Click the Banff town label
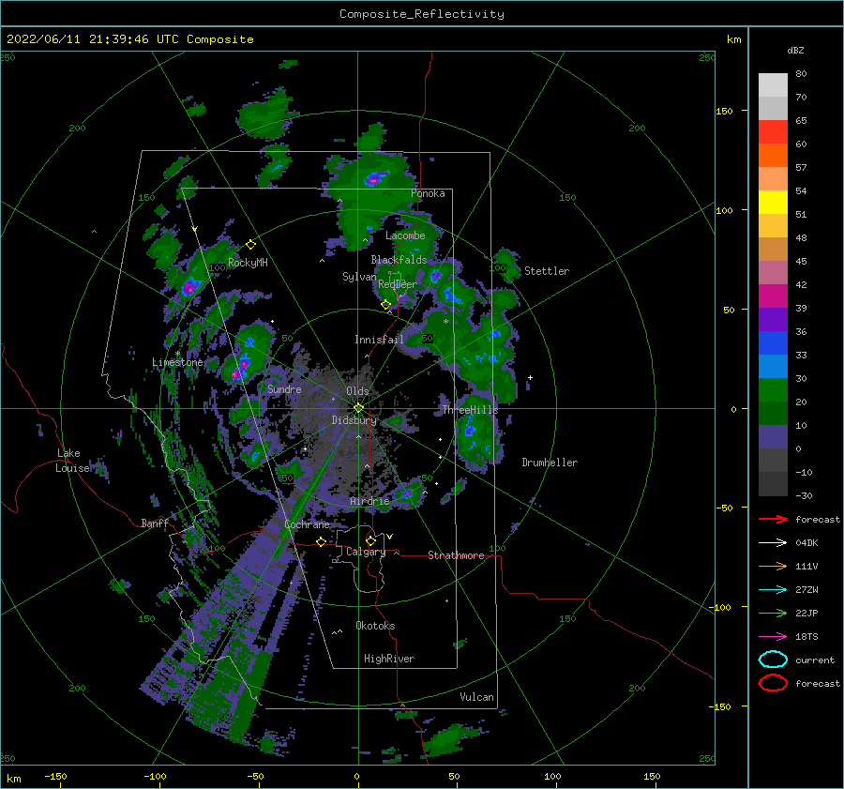This screenshot has width=844, height=789. 155,523
